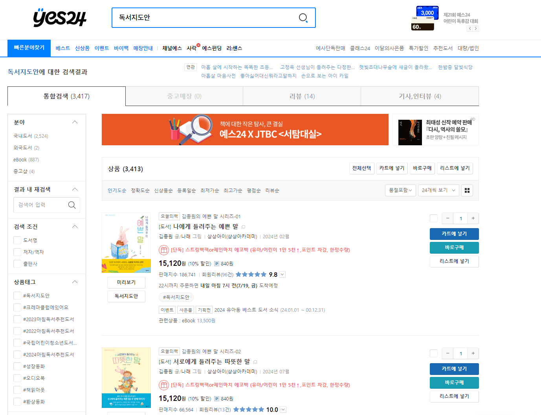Check the 도서명 search condition

pos(17,240)
